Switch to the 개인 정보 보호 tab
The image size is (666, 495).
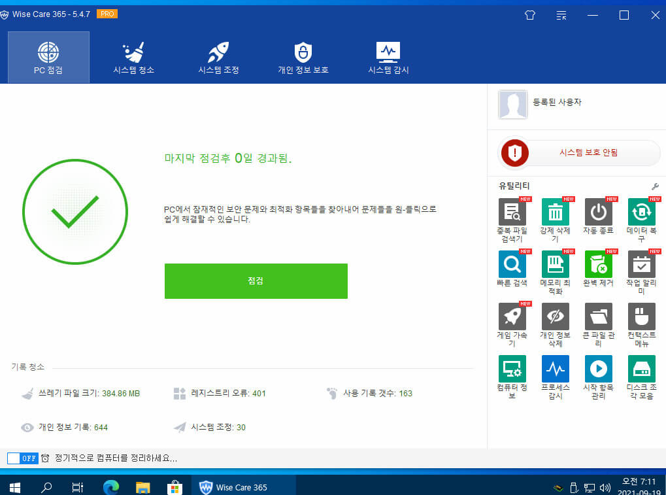click(303, 57)
